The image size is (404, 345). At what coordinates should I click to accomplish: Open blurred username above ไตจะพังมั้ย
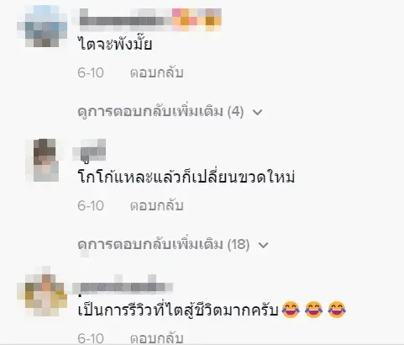click(x=150, y=19)
